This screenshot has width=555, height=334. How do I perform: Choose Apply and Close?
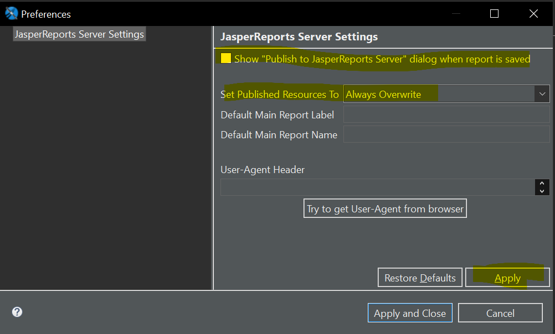(x=410, y=313)
